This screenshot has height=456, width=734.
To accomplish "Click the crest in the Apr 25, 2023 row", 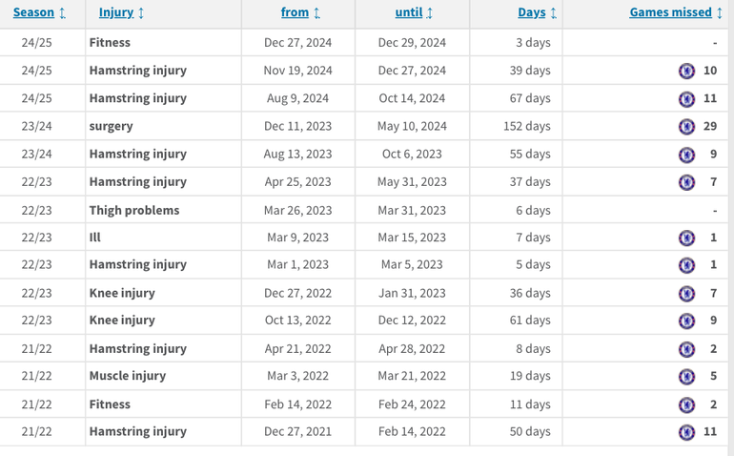I will [686, 182].
